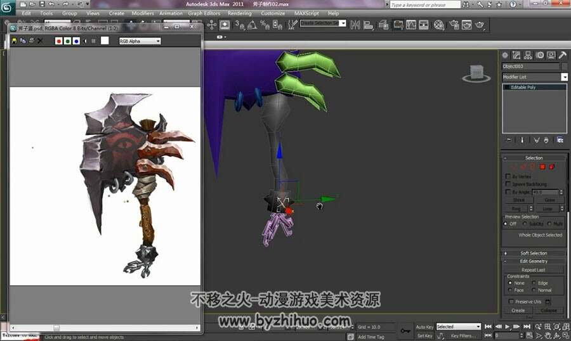
Task: Click the ViewCube in viewport
Action: [476, 73]
